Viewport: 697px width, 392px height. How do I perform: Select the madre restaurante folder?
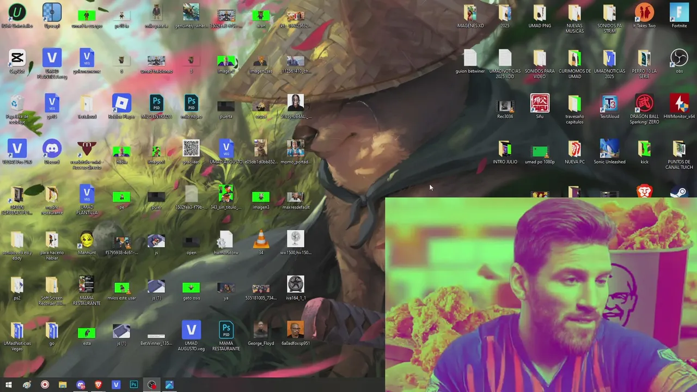[x=52, y=200]
